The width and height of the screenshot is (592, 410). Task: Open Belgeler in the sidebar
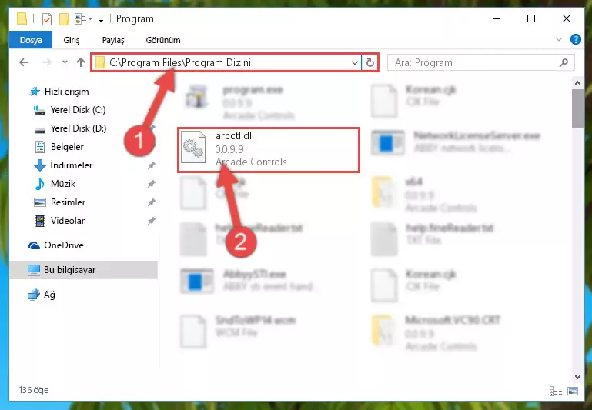coord(67,147)
